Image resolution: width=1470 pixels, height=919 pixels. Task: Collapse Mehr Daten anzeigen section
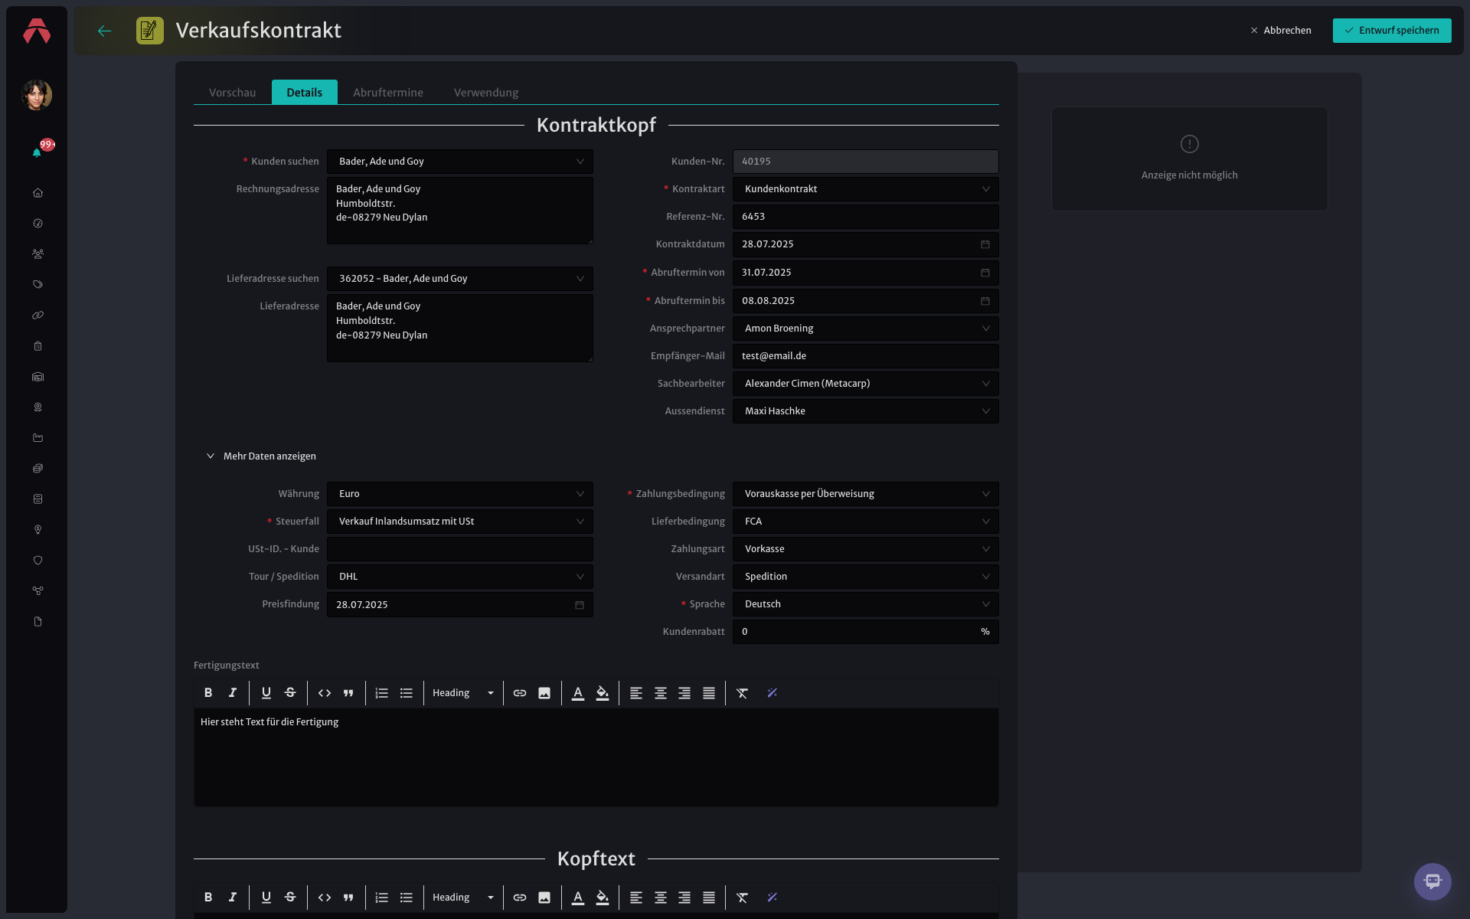tap(261, 456)
